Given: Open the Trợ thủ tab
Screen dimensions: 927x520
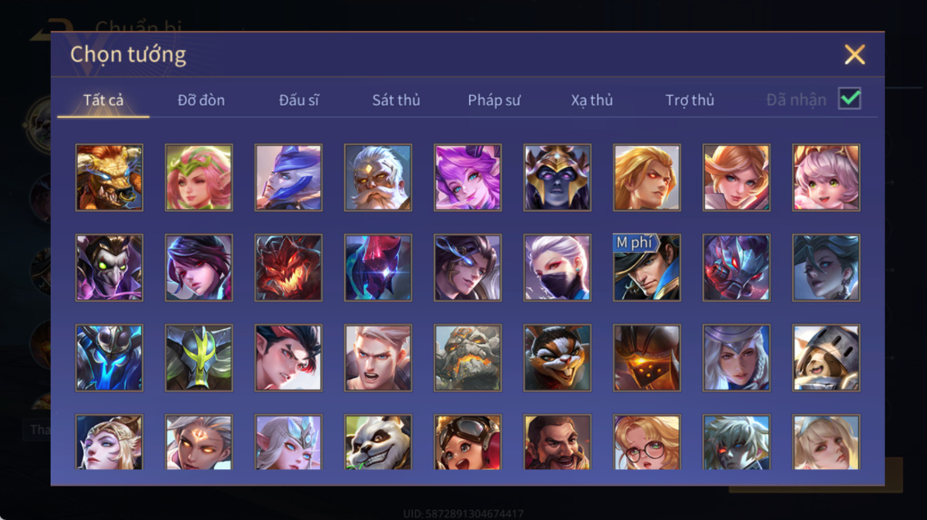Looking at the screenshot, I should click(x=690, y=100).
